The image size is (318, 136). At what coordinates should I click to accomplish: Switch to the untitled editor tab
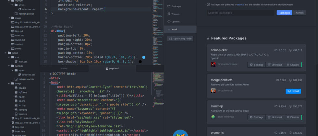click(64, 69)
